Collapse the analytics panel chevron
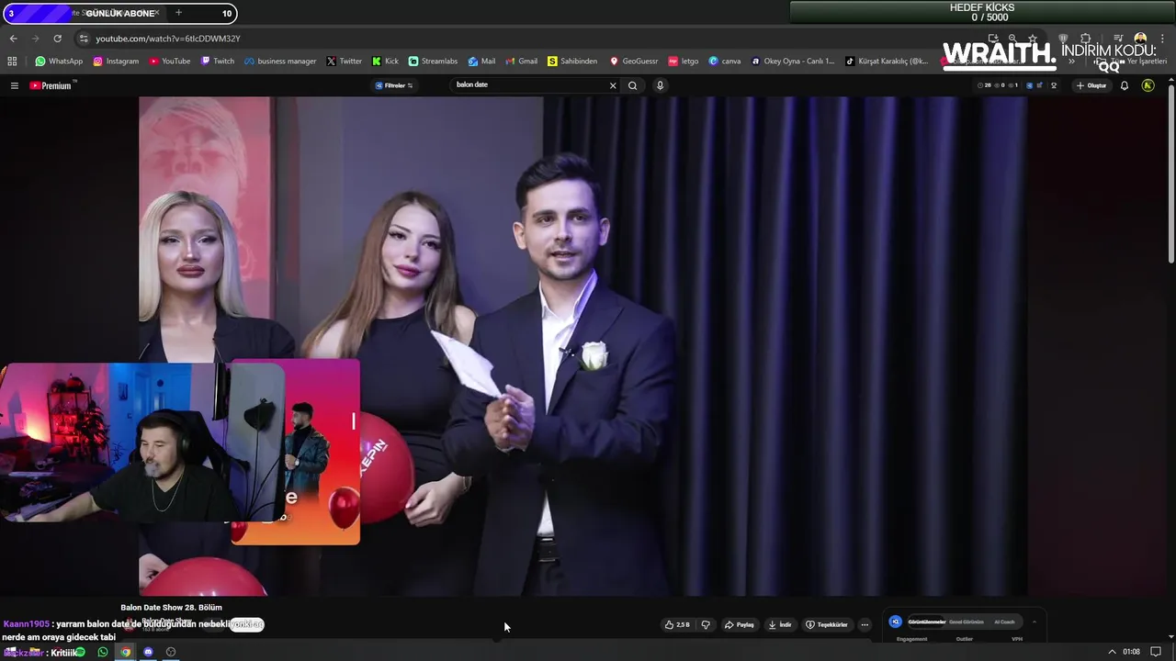 (x=1034, y=622)
